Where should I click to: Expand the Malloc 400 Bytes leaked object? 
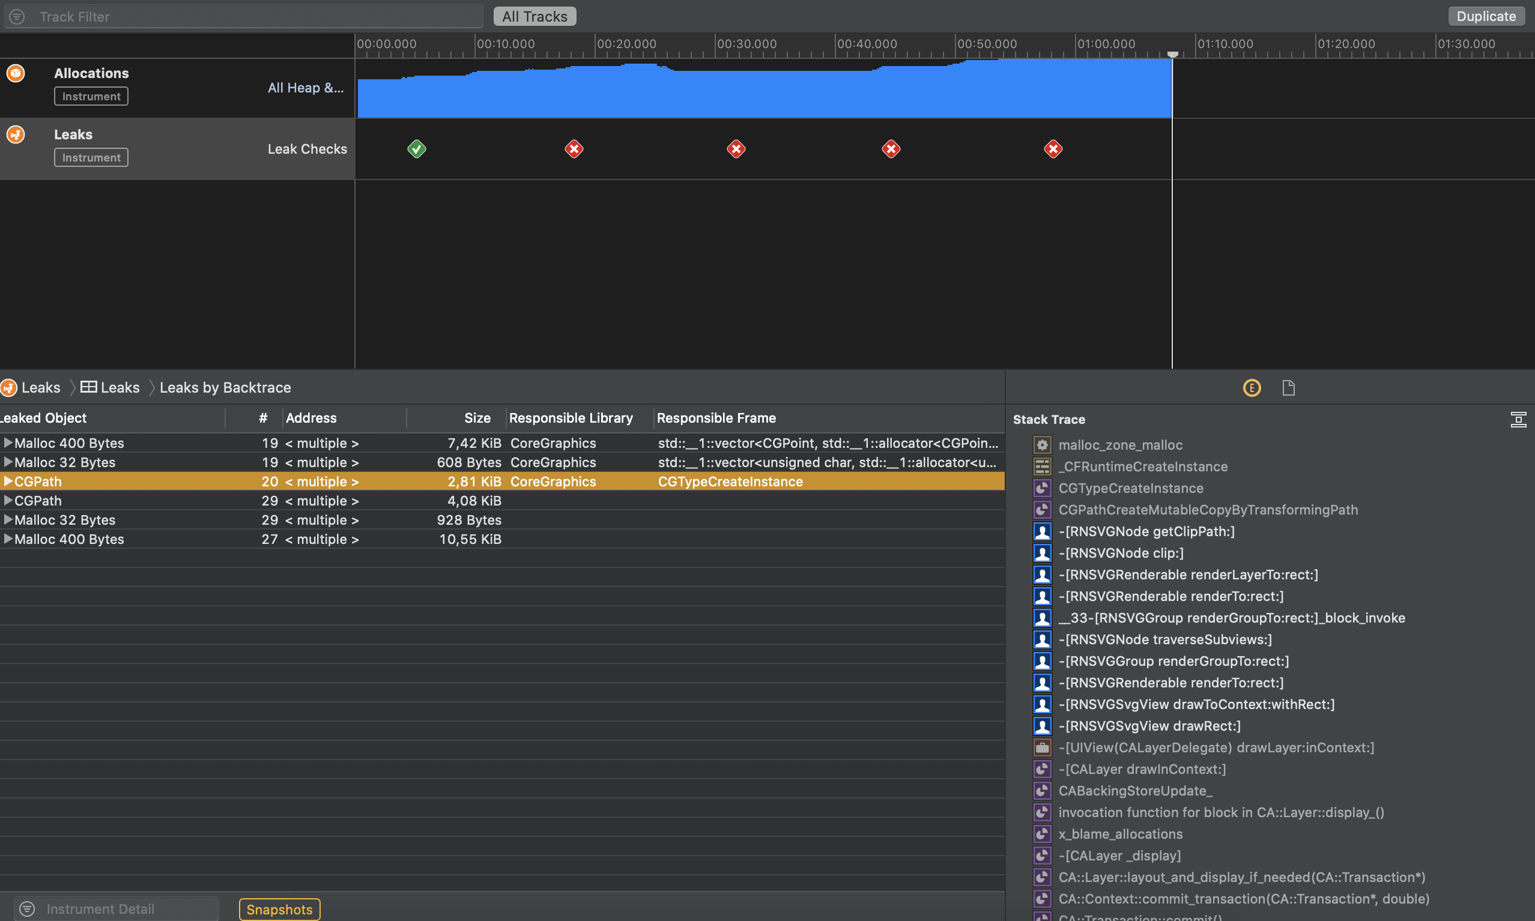(7, 442)
